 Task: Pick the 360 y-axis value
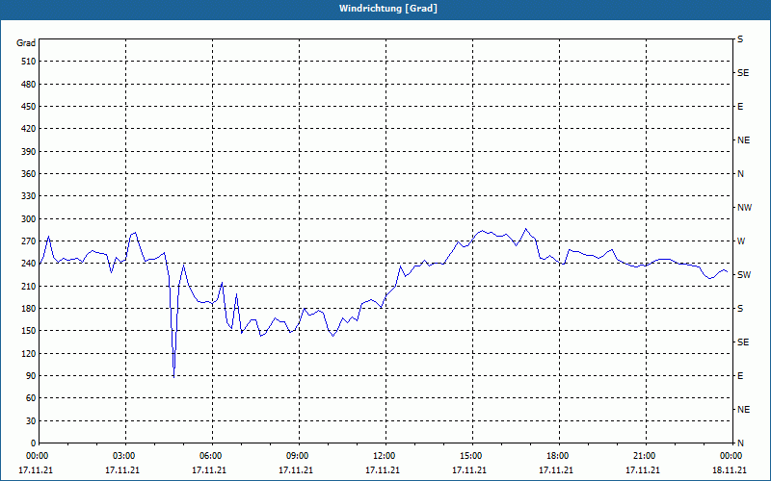(29, 174)
